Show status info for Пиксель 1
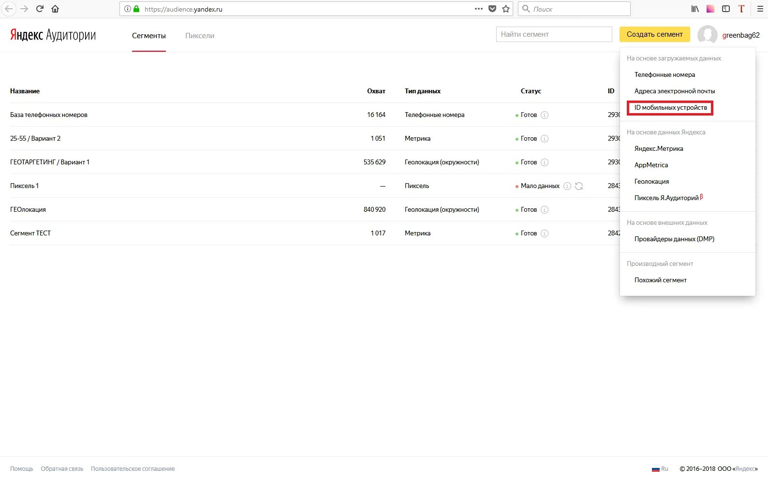Viewport: 768px width, 480px height. 567,186
